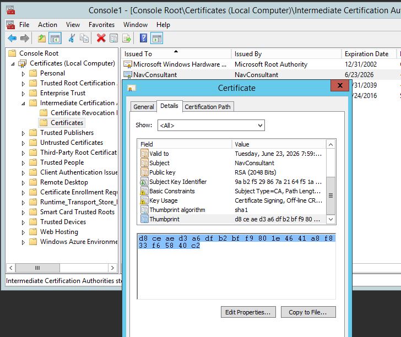The height and width of the screenshot is (337, 401).
Task: Toggle Show/Hide Console Tree icon
Action: 55,38
